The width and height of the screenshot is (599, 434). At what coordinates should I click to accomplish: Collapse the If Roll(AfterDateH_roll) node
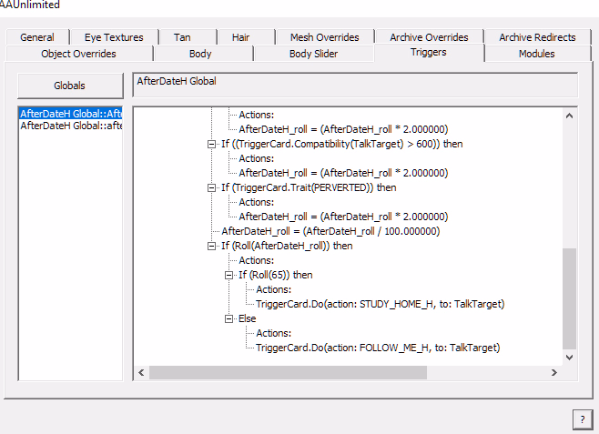(x=213, y=246)
